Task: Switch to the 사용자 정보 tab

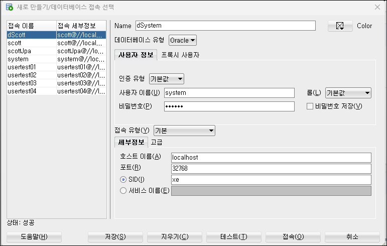Action: [136, 55]
